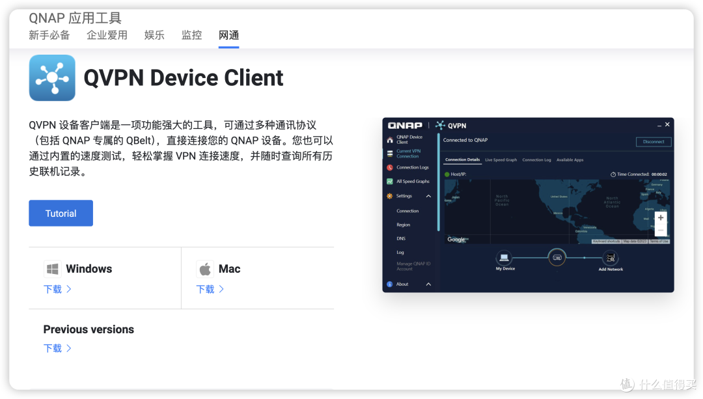Click the chevron next to Mac 下载
Image resolution: width=703 pixels, height=399 pixels.
pyautogui.click(x=221, y=289)
